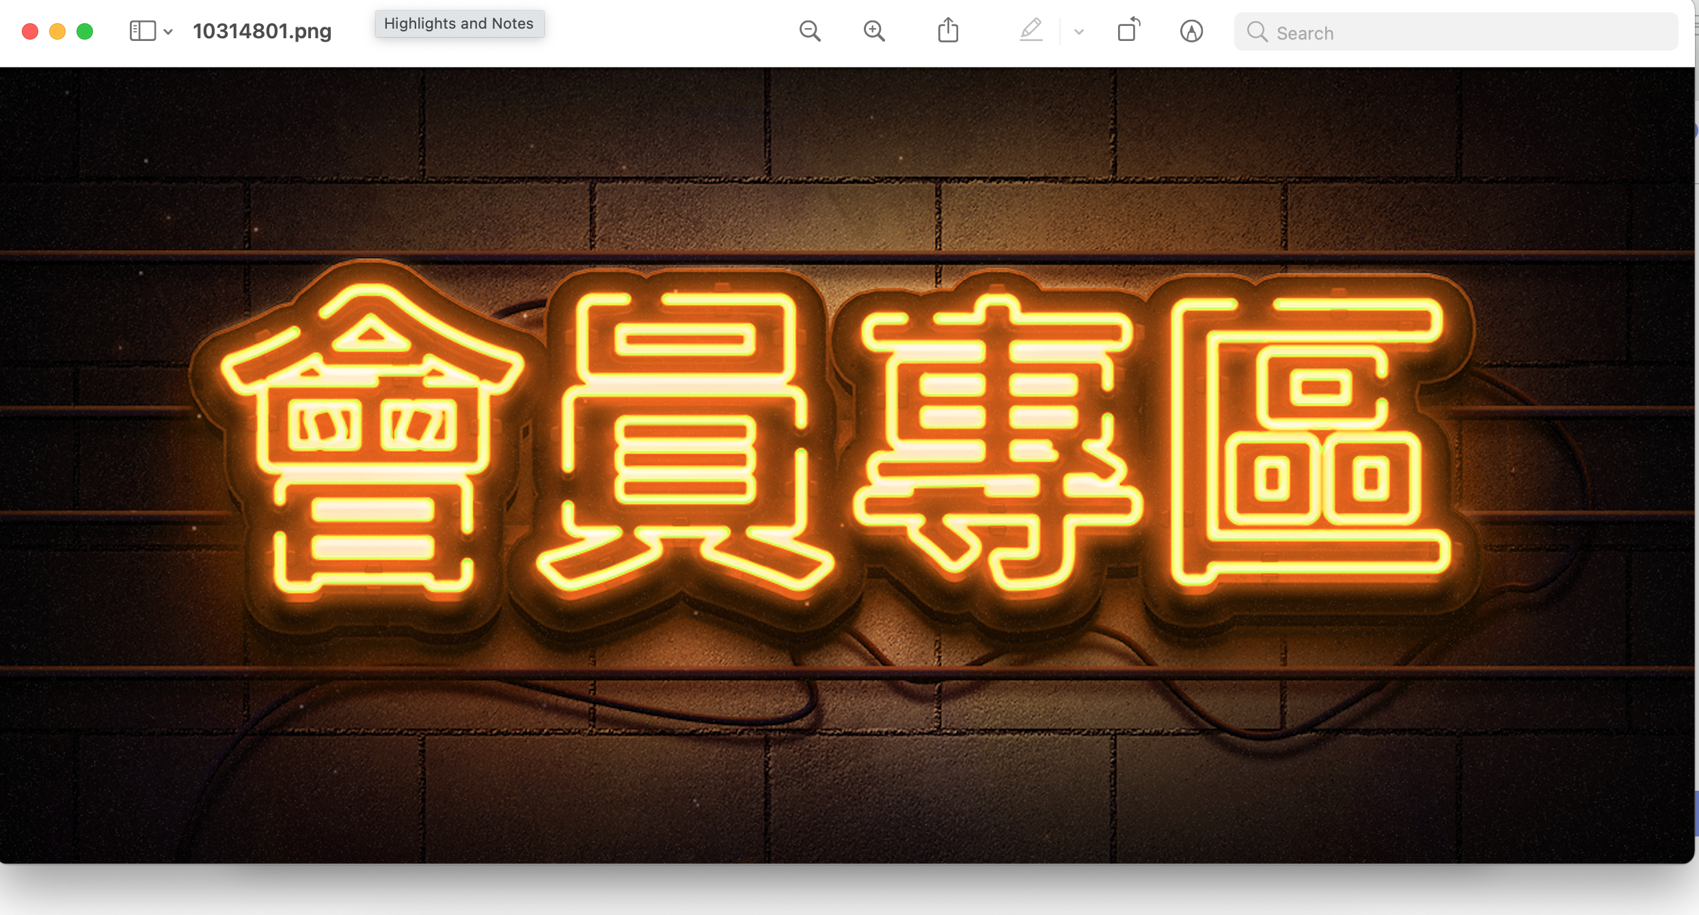Expand the highlight color dropdown arrow
The image size is (1699, 915).
coord(1079,32)
